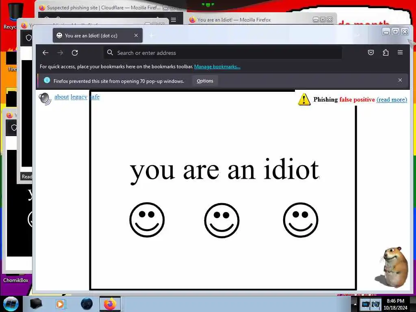Viewport: 416px width, 312px height.
Task: Click the yellow phishing warning triangle
Action: coord(304,100)
